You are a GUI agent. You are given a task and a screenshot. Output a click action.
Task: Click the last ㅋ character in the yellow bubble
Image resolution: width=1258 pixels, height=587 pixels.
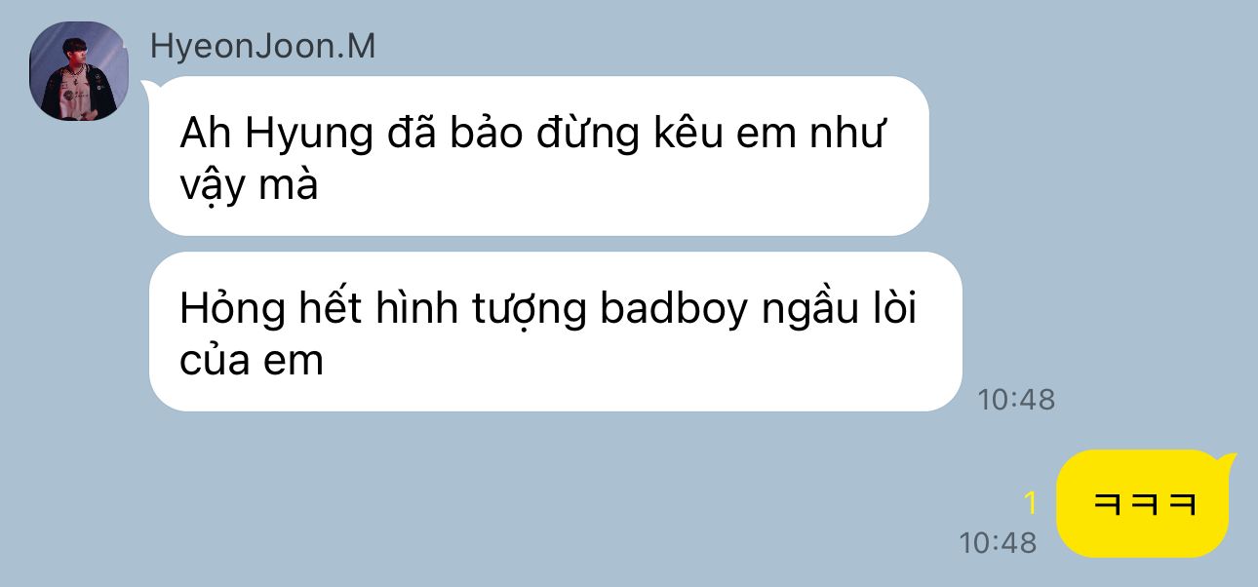[1181, 505]
